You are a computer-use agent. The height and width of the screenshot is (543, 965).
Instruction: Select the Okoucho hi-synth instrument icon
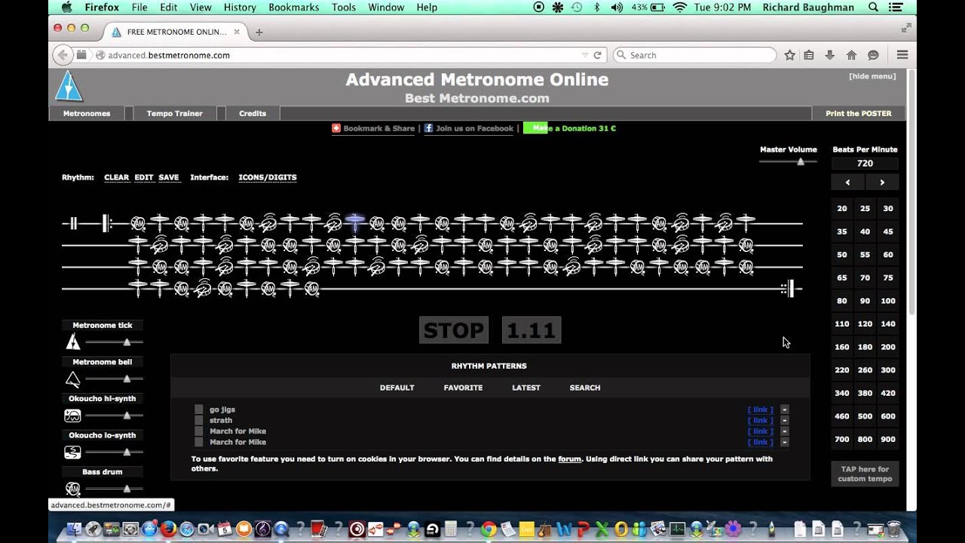pos(72,415)
